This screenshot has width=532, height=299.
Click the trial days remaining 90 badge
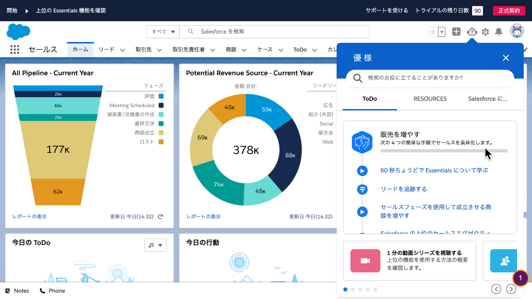tap(478, 10)
